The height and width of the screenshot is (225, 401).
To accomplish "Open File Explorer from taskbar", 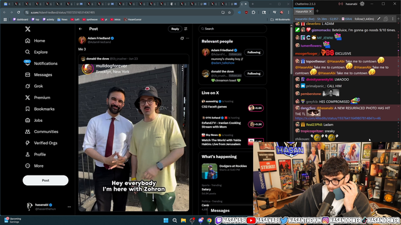I will pyautogui.click(x=184, y=221).
